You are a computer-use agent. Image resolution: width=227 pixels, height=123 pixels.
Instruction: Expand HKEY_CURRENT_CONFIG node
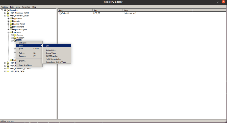[5, 69]
